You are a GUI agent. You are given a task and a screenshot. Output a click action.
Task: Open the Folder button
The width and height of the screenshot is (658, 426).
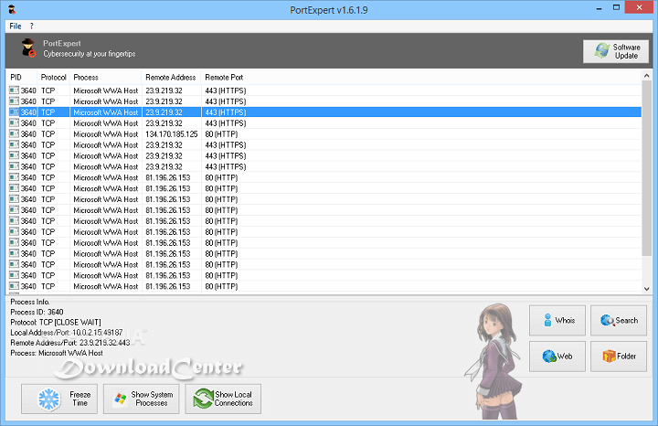[x=619, y=357]
